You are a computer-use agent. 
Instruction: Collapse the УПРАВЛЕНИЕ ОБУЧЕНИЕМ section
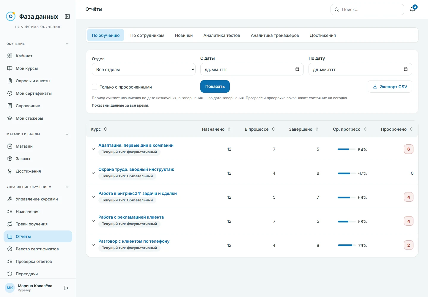click(x=67, y=187)
